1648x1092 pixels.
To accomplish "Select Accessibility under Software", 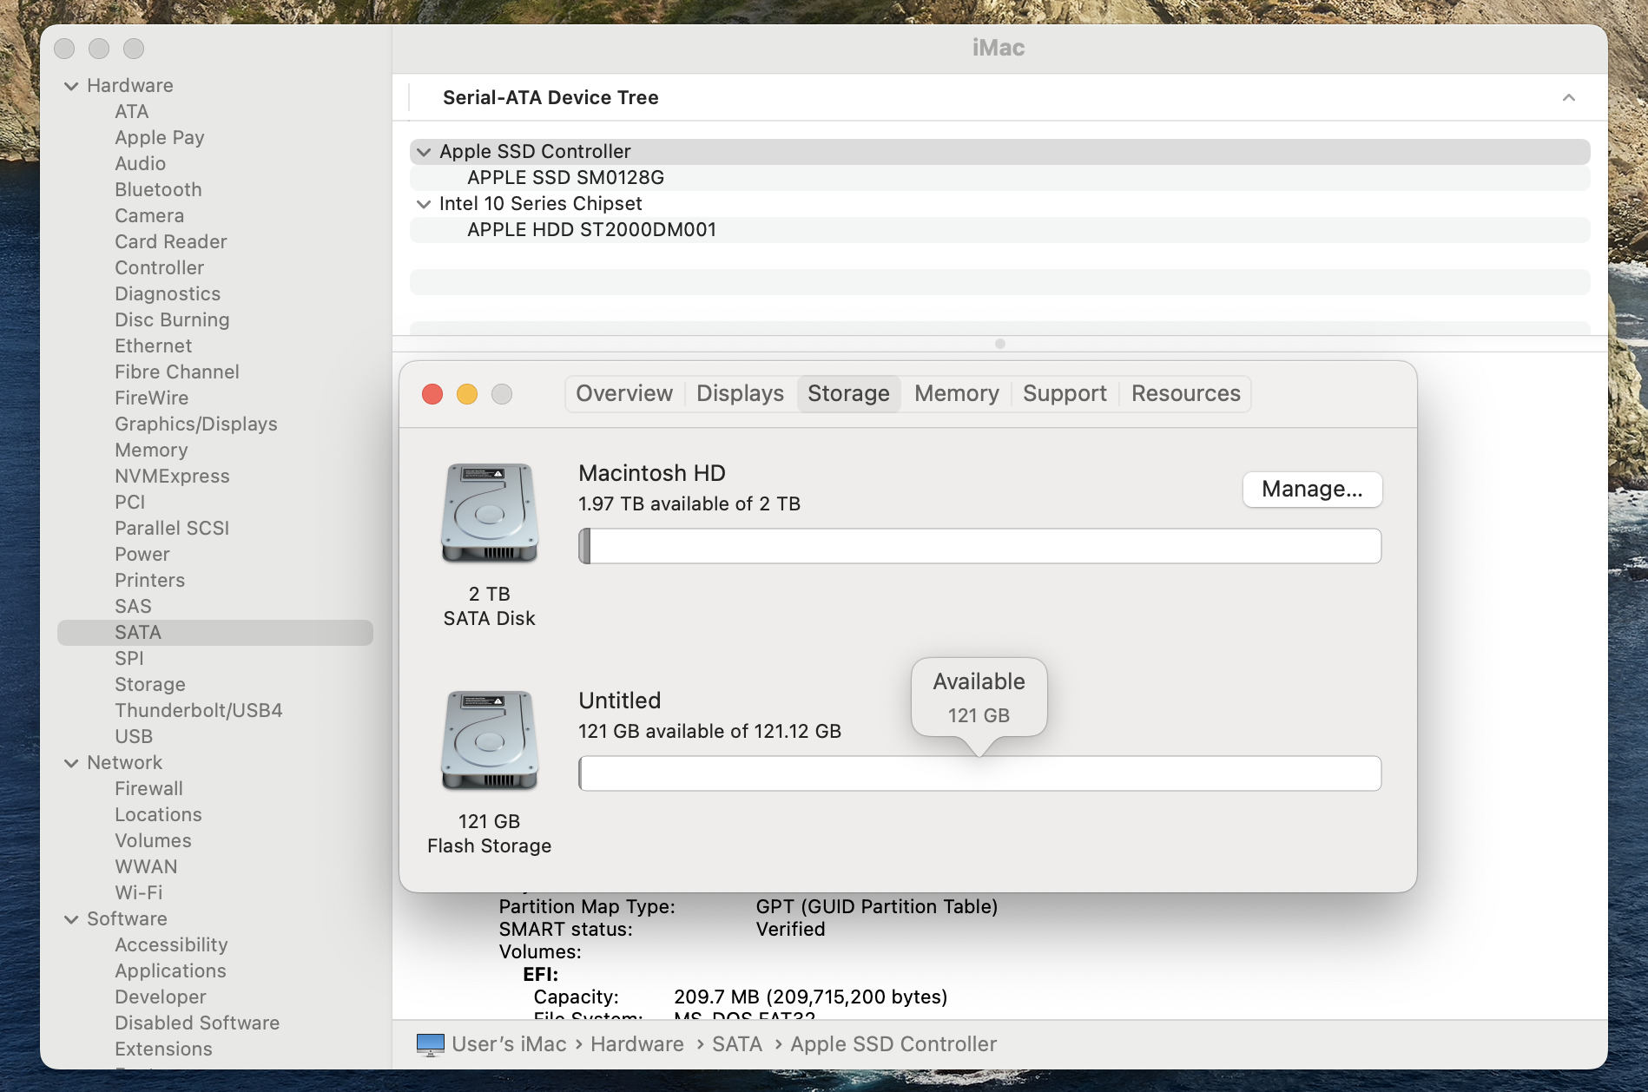I will coord(171,945).
